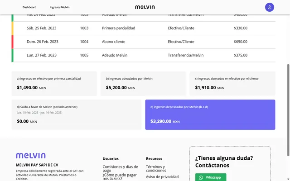Screen dimensions: 290x181
Task: Click the $690.00 amount
Action: (x=241, y=42)
